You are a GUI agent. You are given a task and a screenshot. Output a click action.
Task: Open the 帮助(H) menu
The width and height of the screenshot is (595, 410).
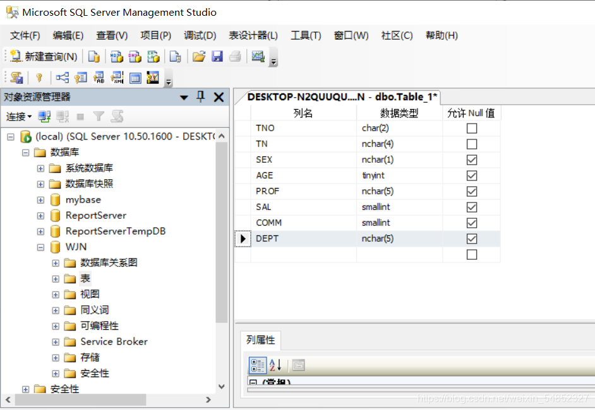[442, 35]
